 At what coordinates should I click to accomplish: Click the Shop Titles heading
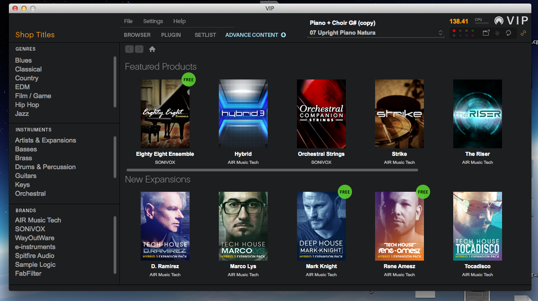coord(35,35)
